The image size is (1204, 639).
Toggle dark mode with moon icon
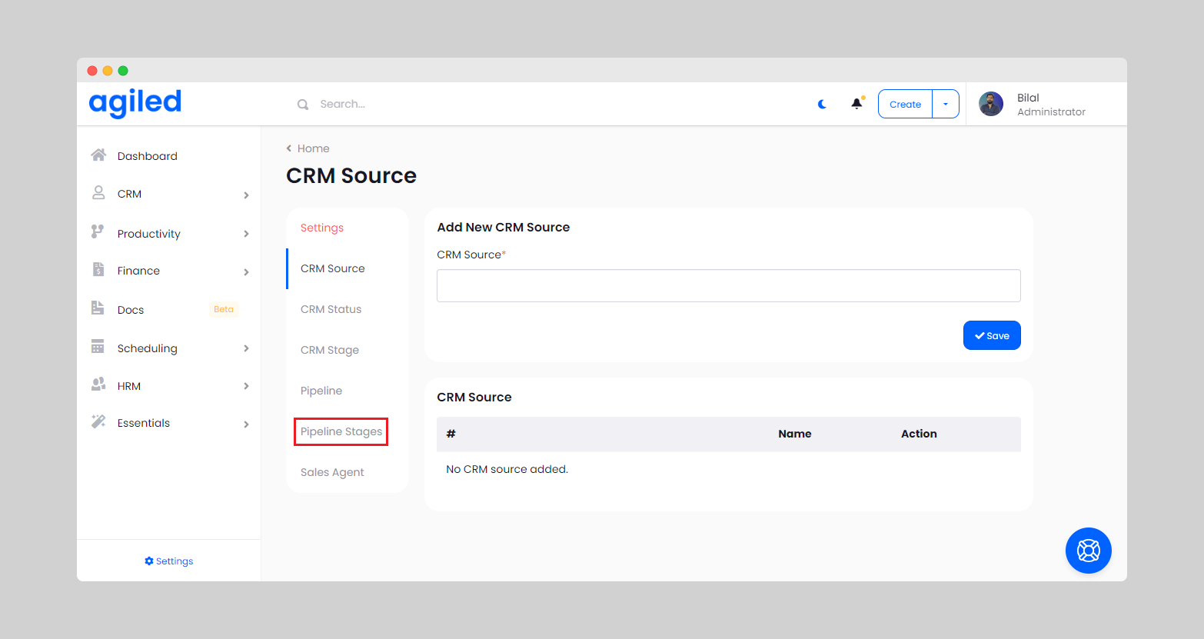(822, 104)
